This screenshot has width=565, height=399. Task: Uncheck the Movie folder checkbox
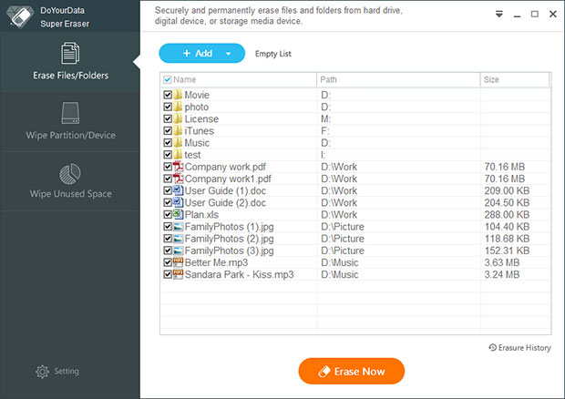click(168, 95)
